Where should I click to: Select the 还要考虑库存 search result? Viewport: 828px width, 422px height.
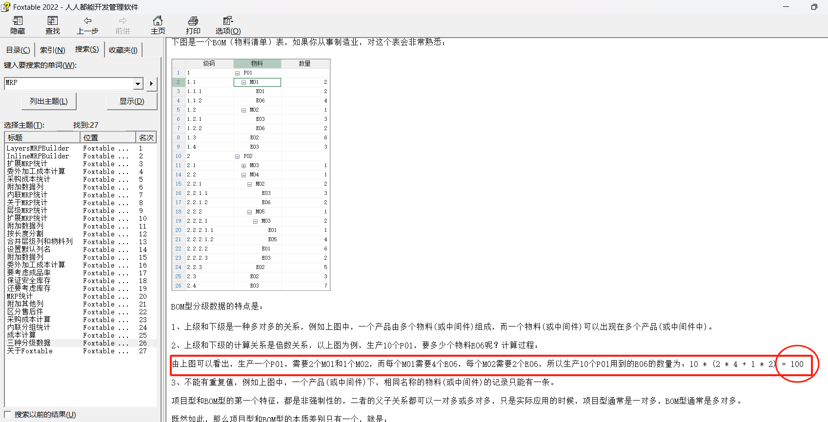28,288
